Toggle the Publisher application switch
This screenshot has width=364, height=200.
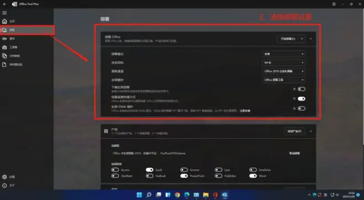point(218,176)
